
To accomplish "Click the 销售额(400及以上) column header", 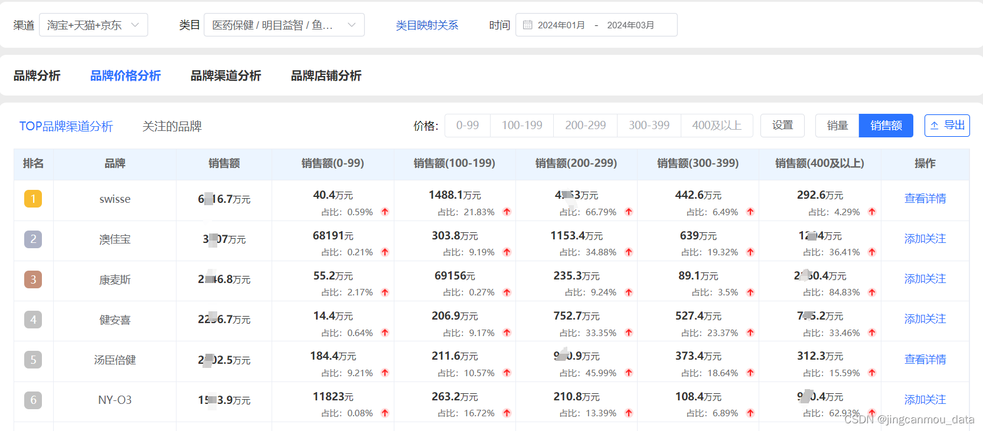I will click(819, 163).
